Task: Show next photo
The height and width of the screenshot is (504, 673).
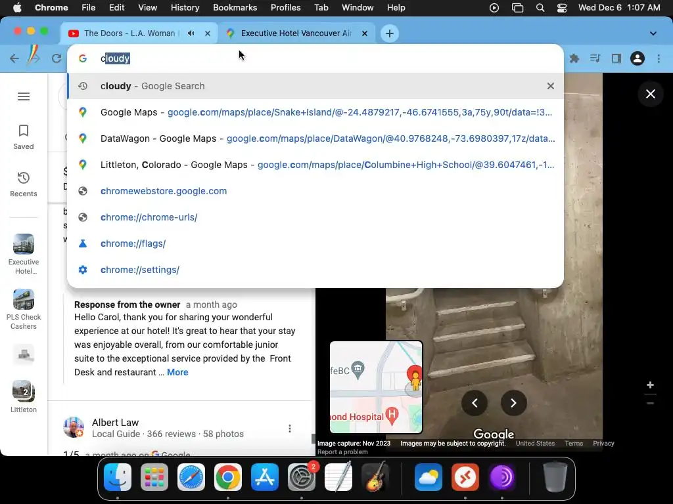Action: pos(513,403)
